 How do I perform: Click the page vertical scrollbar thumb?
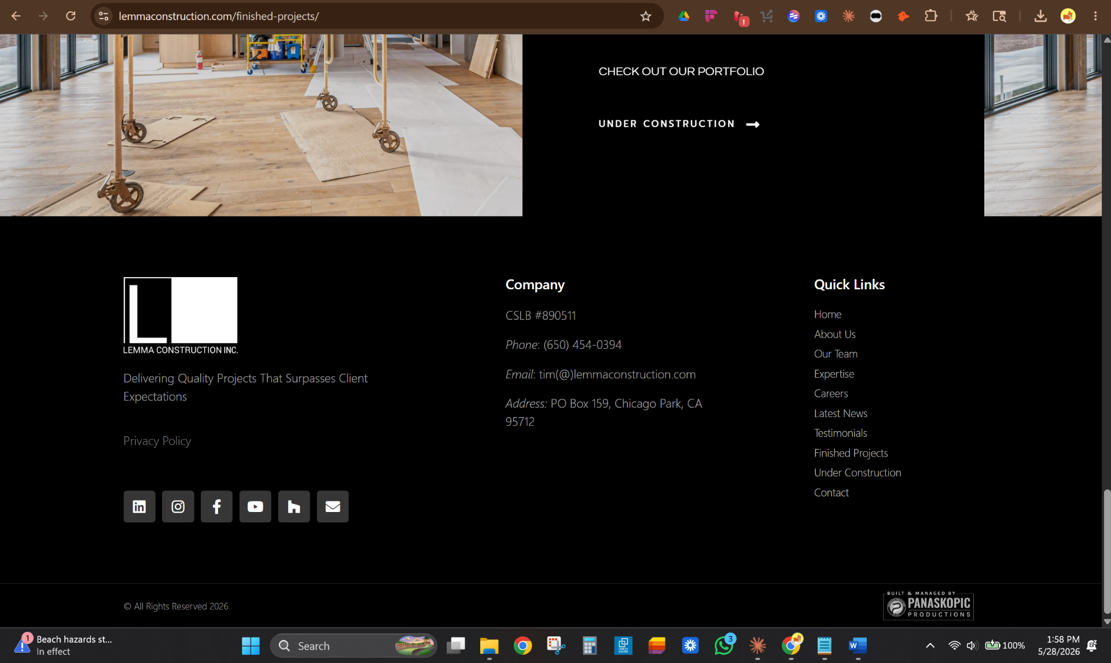(x=1106, y=551)
